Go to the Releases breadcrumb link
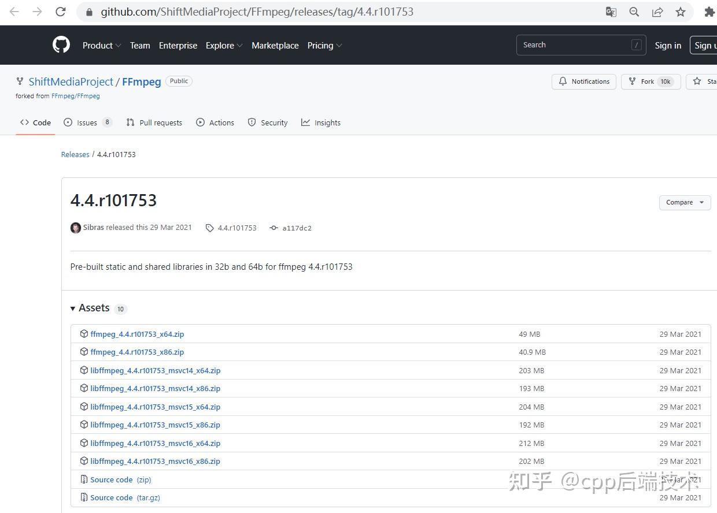The width and height of the screenshot is (717, 513). (75, 154)
